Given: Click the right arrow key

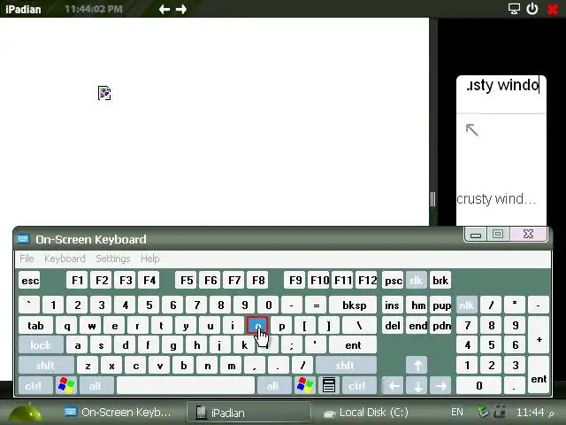Looking at the screenshot, I should [440, 386].
